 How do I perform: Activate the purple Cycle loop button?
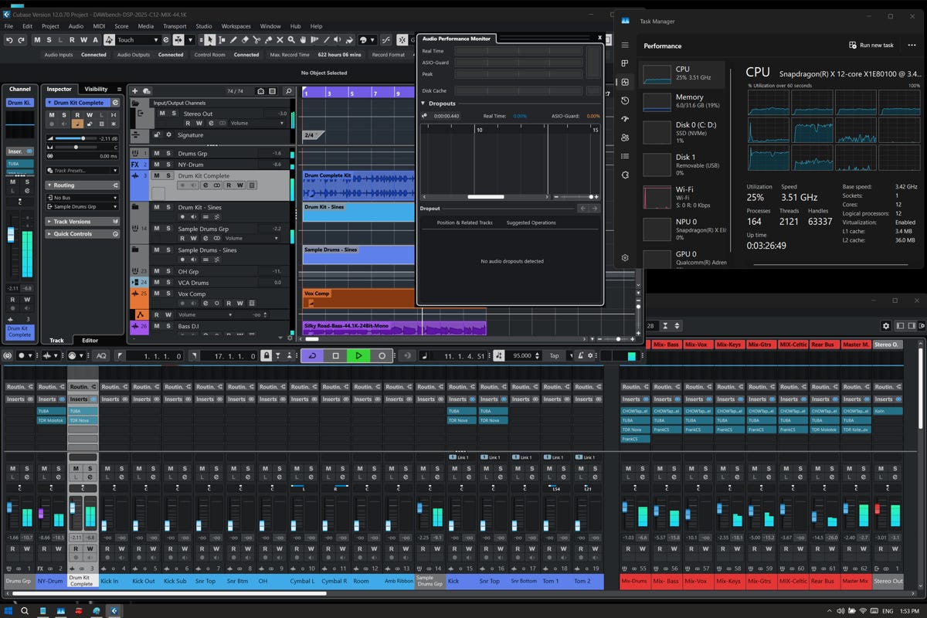tap(312, 355)
